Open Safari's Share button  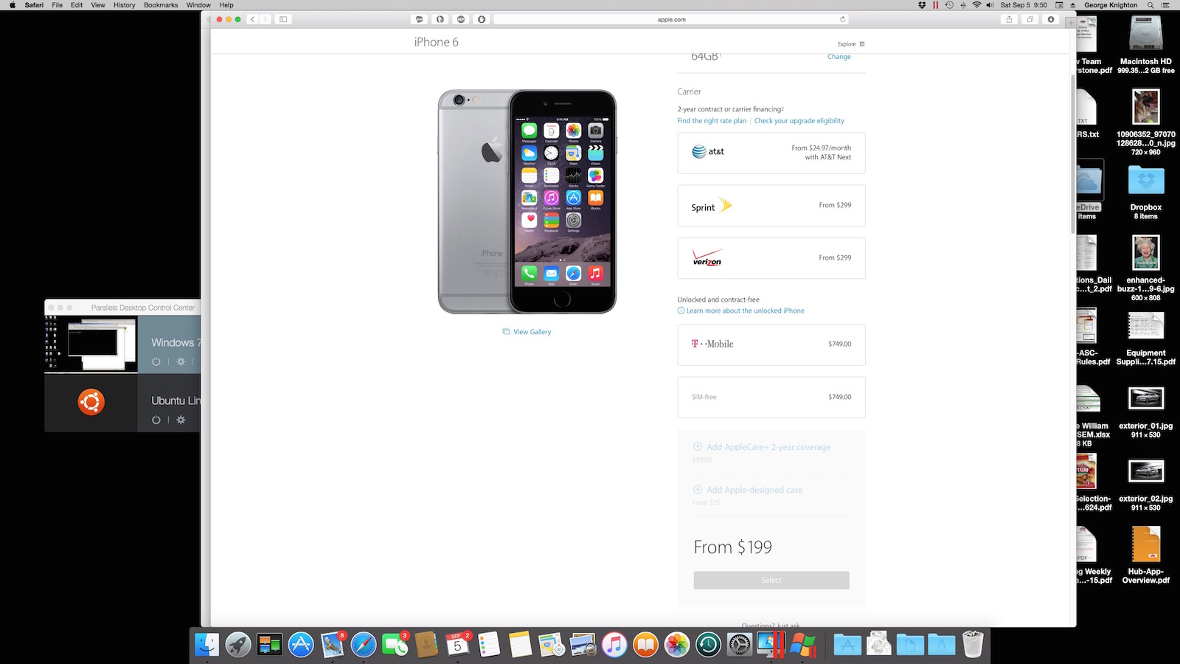click(x=1009, y=19)
